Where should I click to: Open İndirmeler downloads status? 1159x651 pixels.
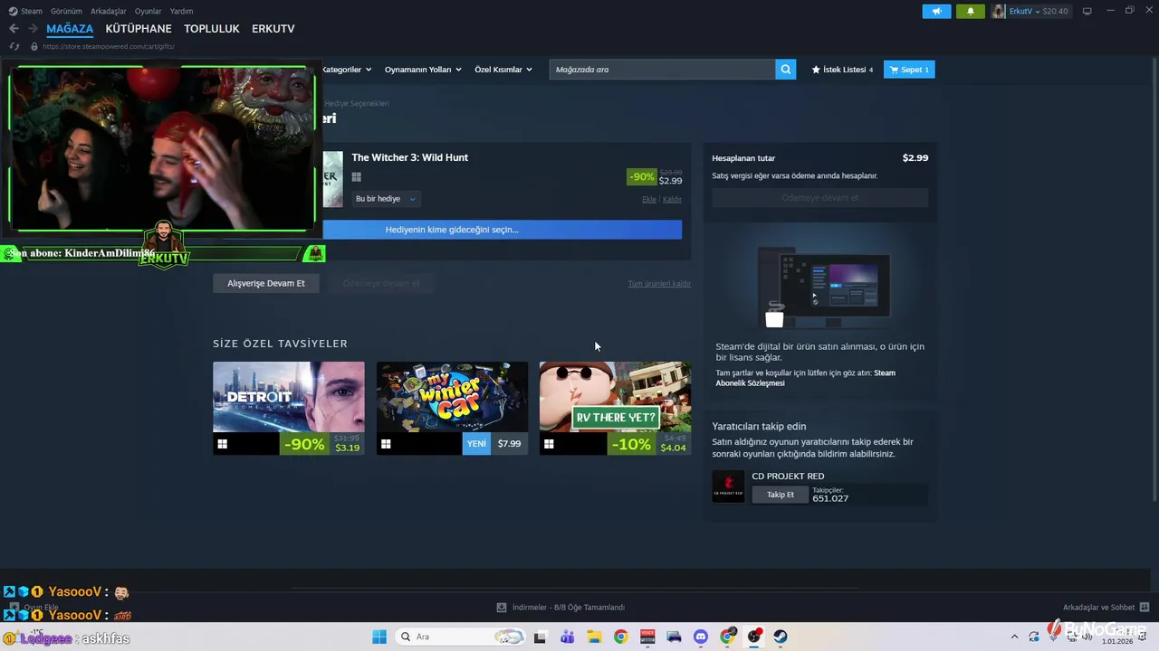568,608
